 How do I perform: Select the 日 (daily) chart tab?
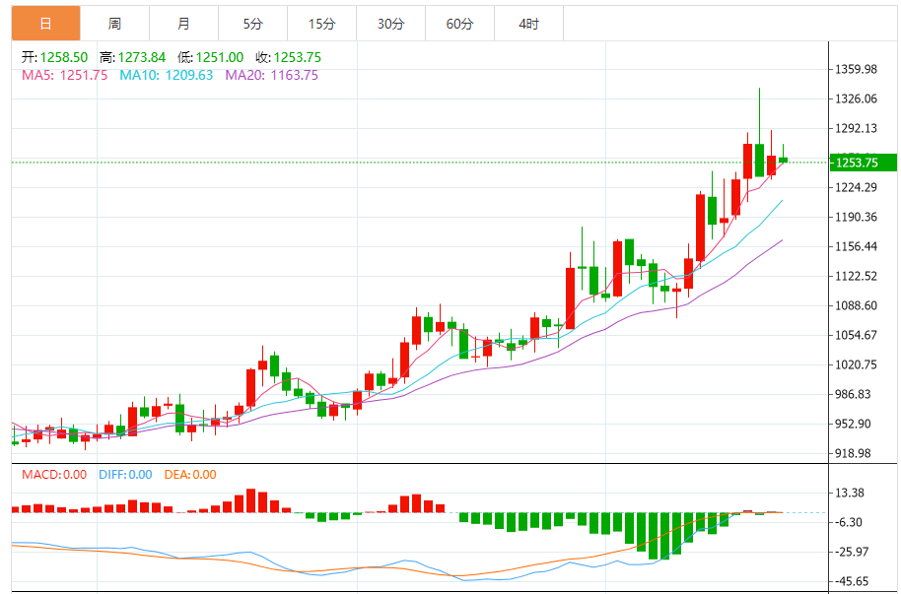[x=45, y=24]
